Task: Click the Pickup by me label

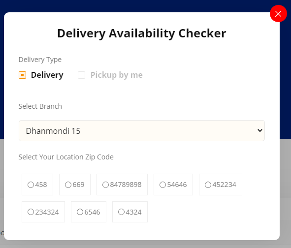Action: click(117, 75)
